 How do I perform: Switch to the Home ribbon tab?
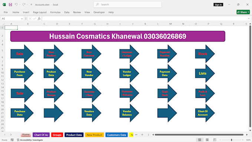click(x=16, y=12)
